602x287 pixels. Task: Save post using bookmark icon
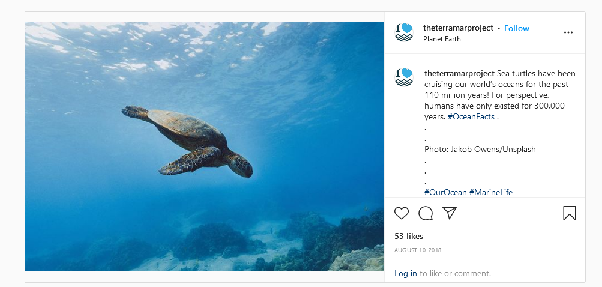(570, 213)
